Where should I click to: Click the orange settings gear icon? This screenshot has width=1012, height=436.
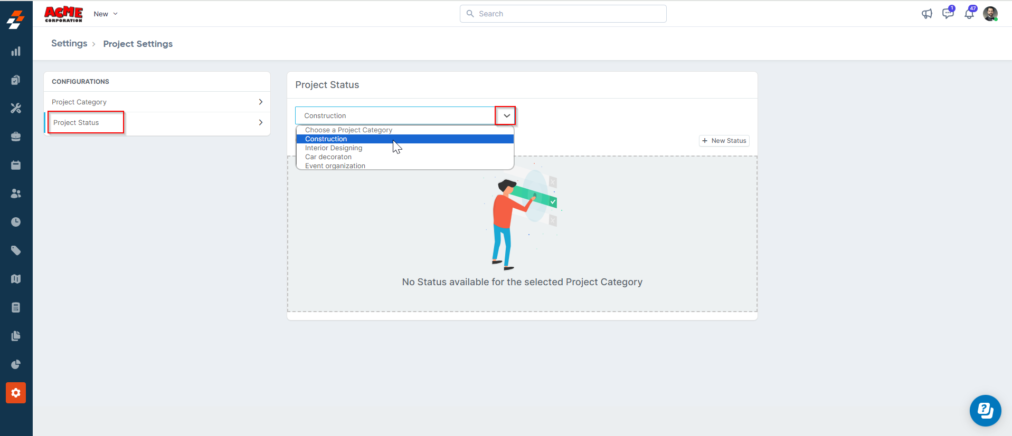(16, 393)
